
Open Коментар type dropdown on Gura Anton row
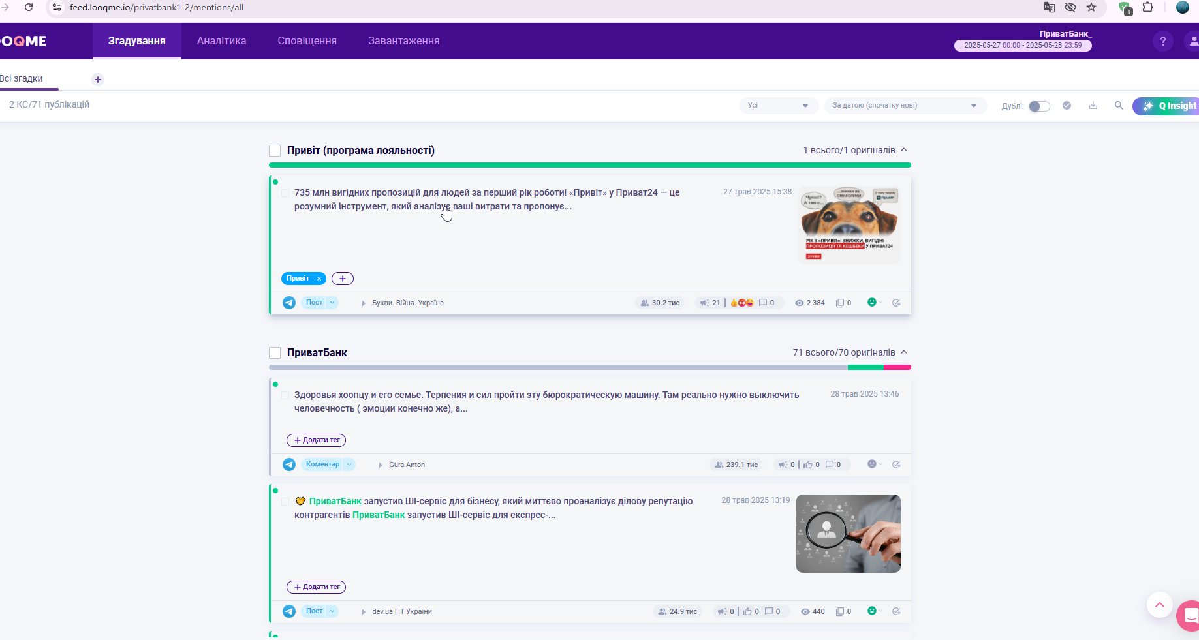[x=328, y=465]
